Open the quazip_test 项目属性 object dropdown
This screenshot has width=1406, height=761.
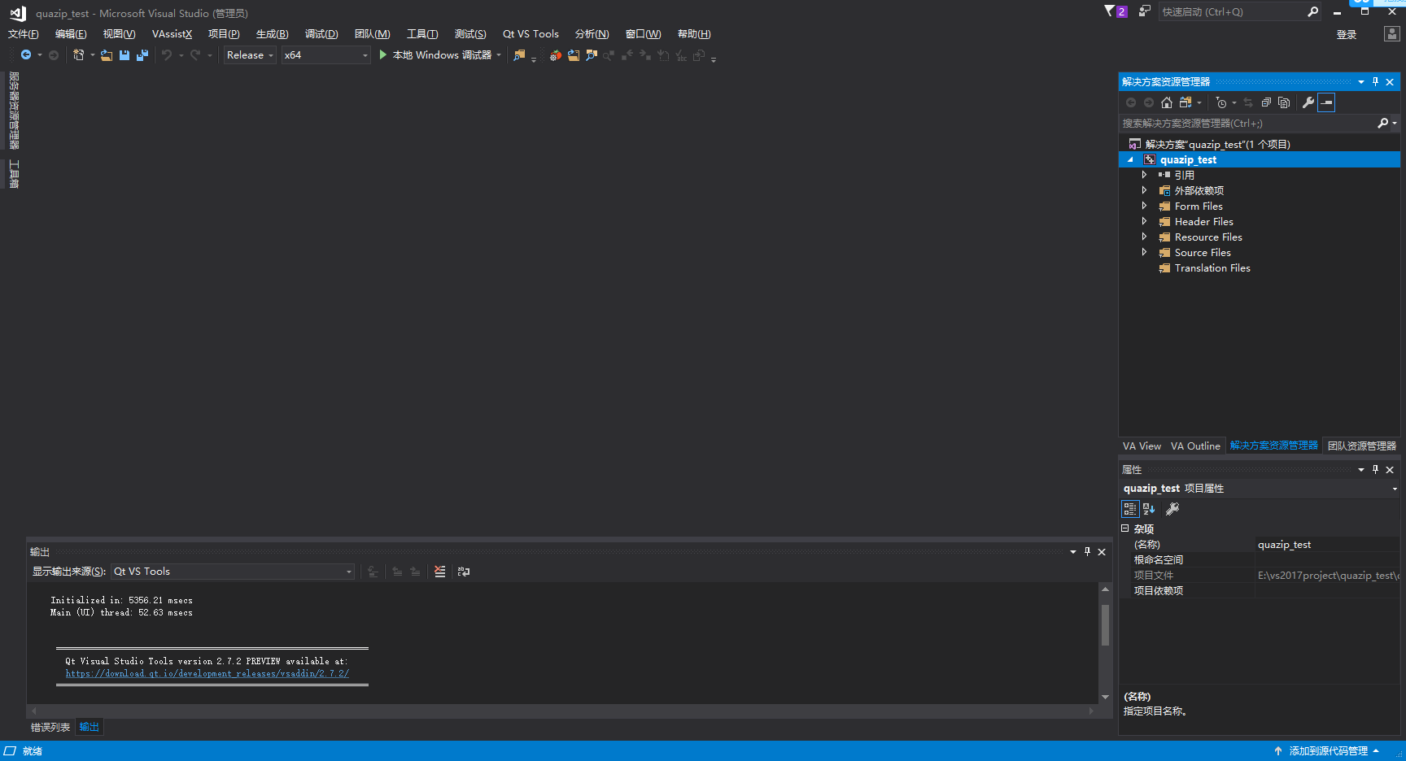(x=1395, y=489)
